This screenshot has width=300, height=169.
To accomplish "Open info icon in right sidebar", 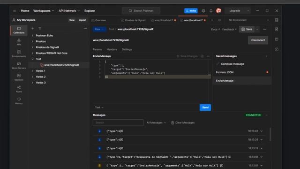I will click(277, 49).
